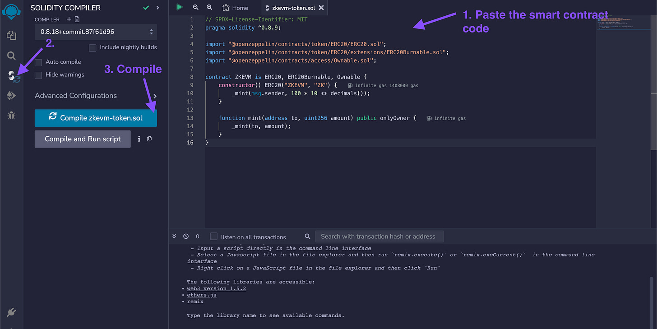Click the plus icon beside COMPILER label

point(69,19)
